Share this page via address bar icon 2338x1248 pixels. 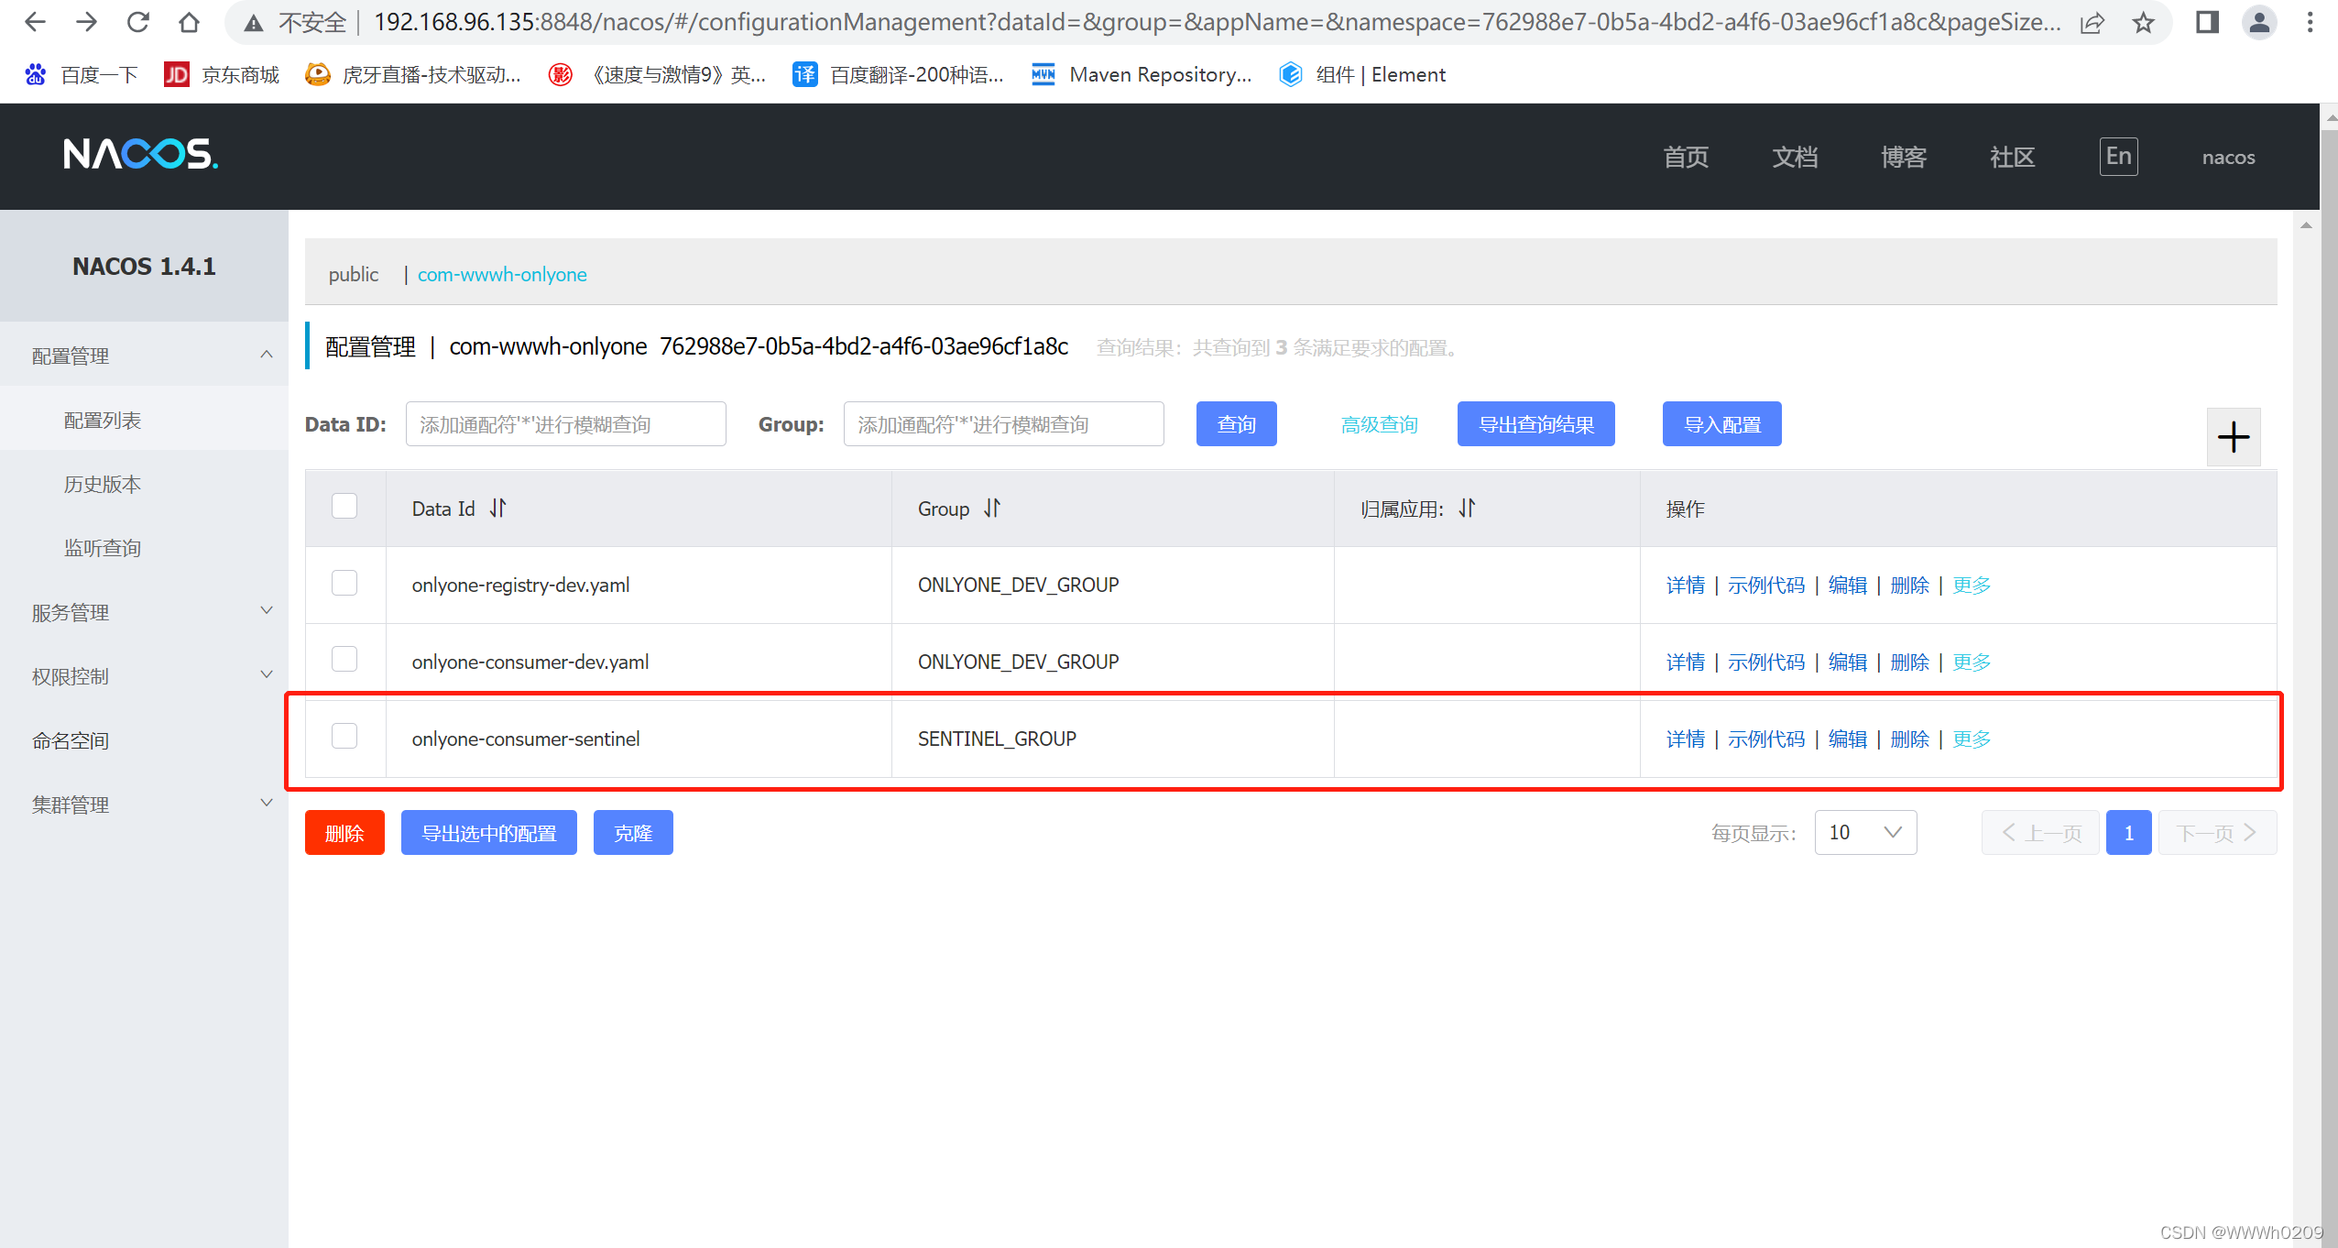click(2092, 23)
